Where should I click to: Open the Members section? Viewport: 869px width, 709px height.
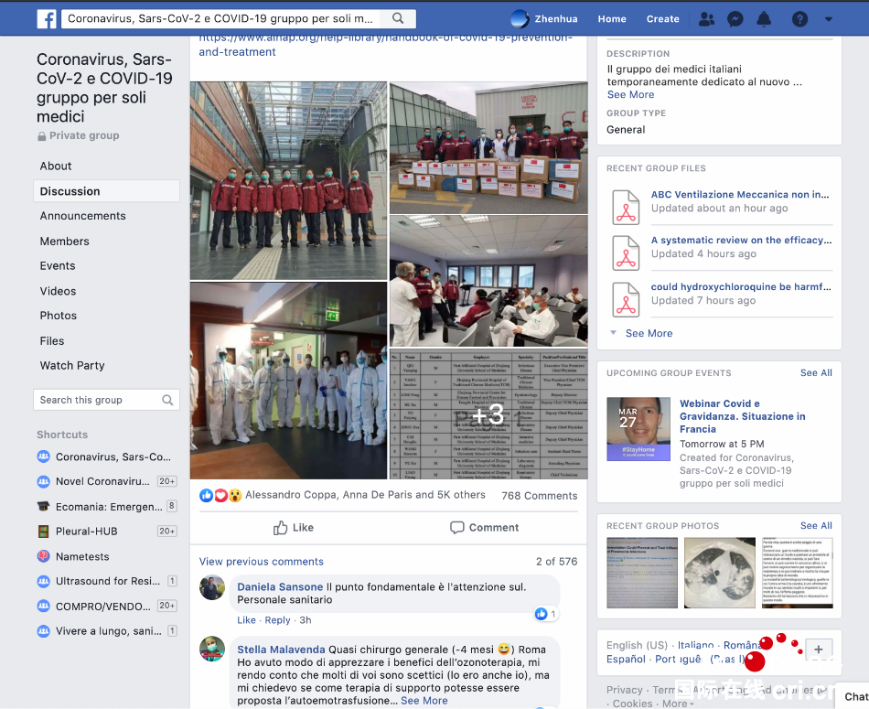64,242
